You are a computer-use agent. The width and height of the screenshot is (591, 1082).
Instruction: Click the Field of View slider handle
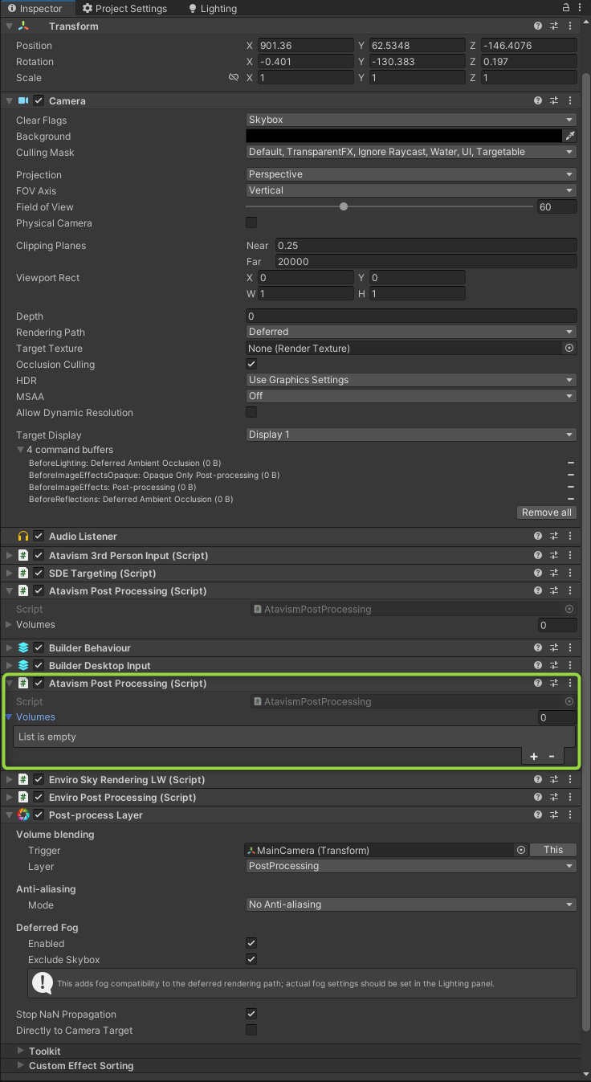[344, 207]
